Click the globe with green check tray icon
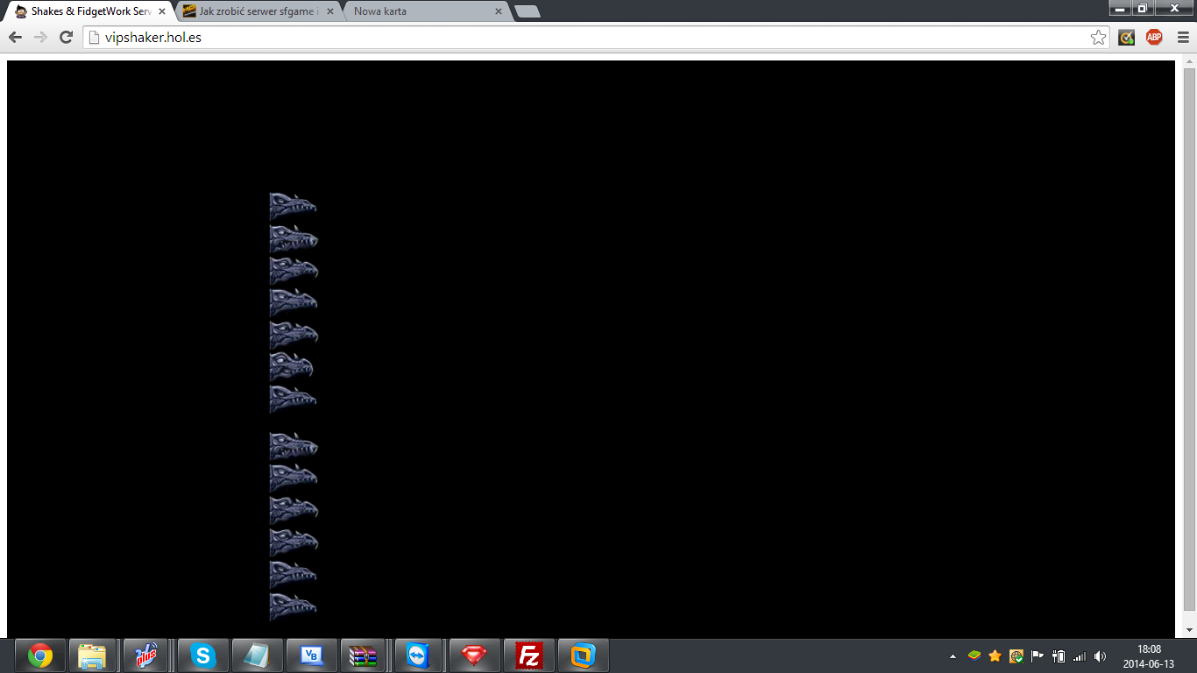This screenshot has width=1197, height=673. (1016, 655)
